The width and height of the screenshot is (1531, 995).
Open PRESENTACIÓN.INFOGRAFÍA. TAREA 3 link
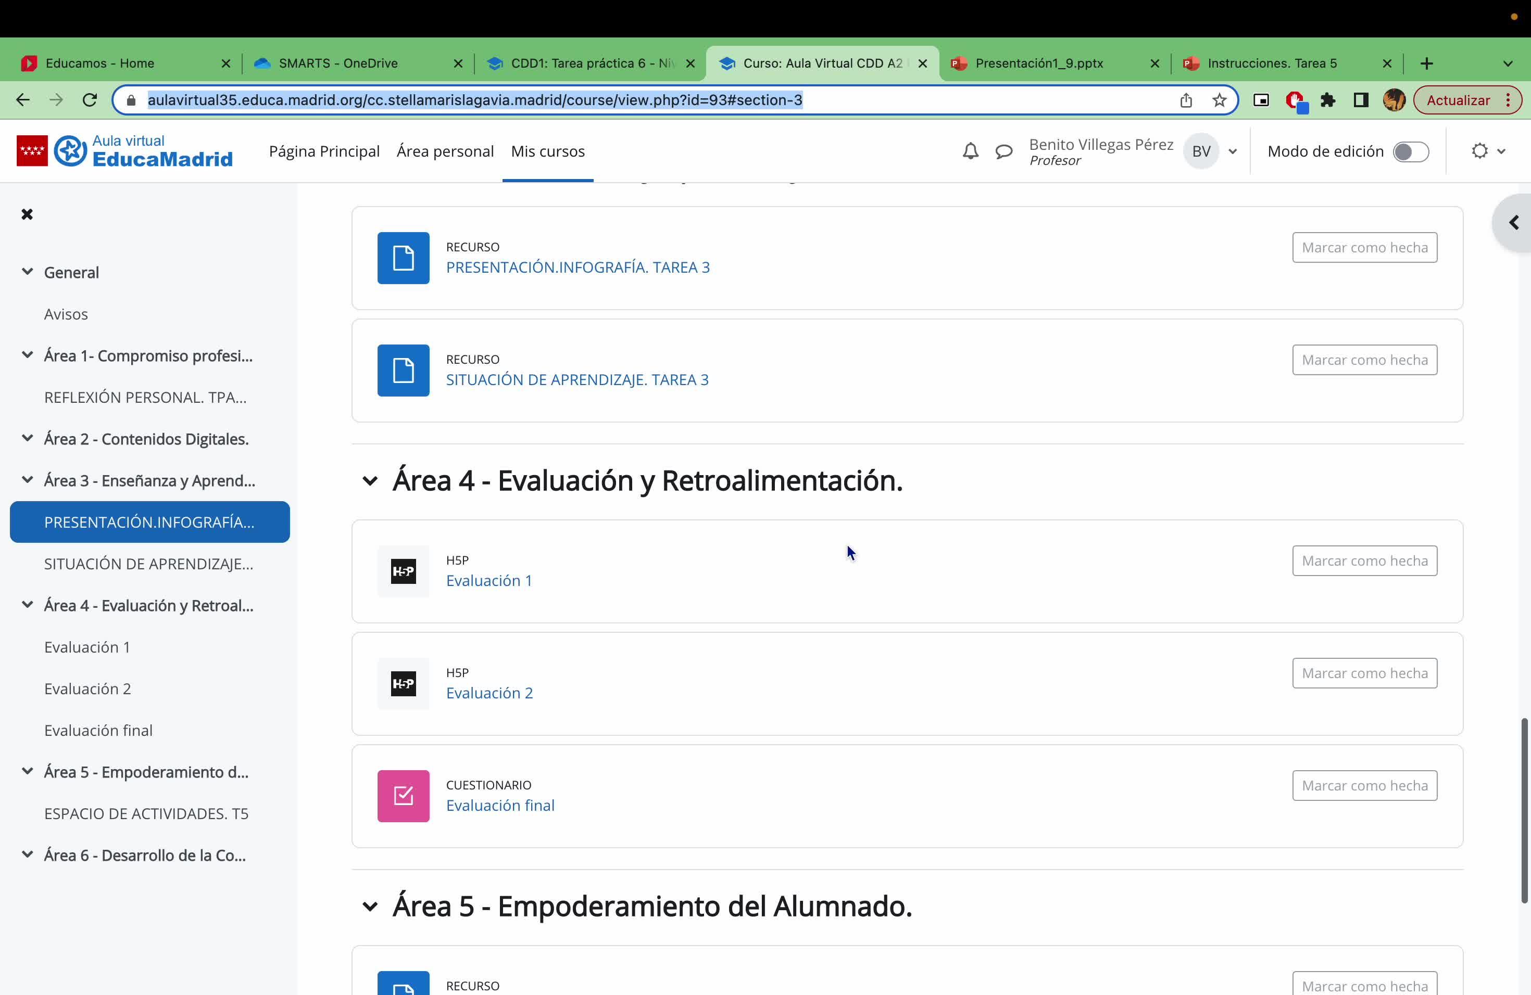[578, 267]
